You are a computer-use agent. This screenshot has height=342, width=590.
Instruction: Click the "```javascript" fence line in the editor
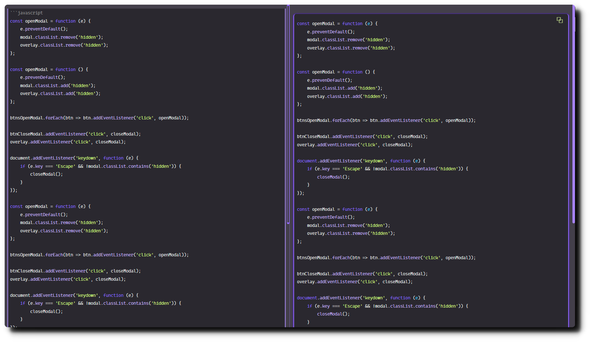[x=27, y=13]
